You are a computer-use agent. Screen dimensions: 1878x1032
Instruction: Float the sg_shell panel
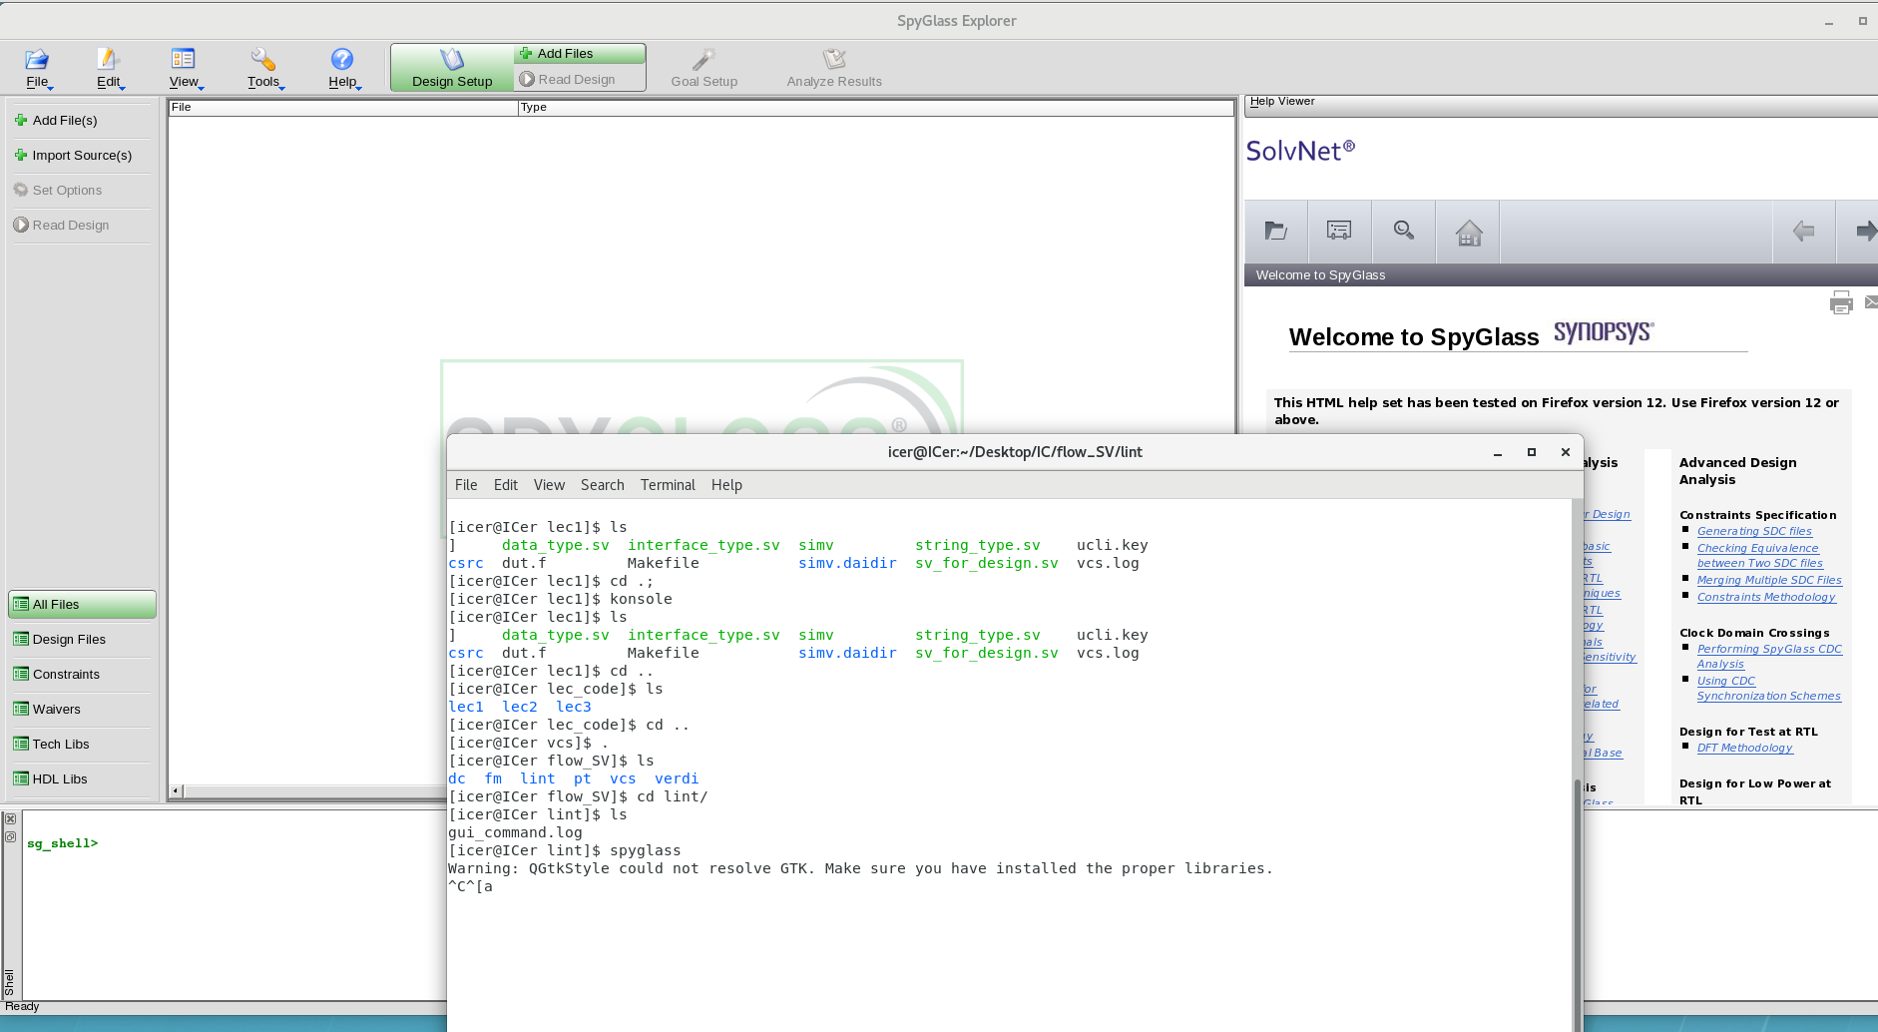coord(10,836)
